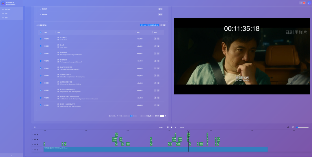
Task: Select the scissors cut tool on the timeline
Action: pyautogui.click(x=35, y=127)
